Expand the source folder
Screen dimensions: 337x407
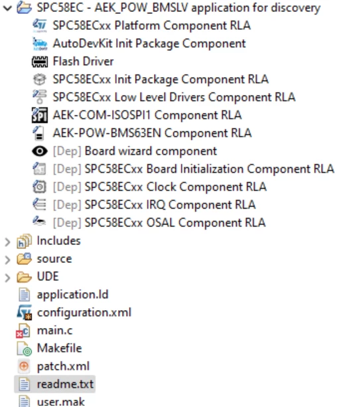(x=7, y=260)
